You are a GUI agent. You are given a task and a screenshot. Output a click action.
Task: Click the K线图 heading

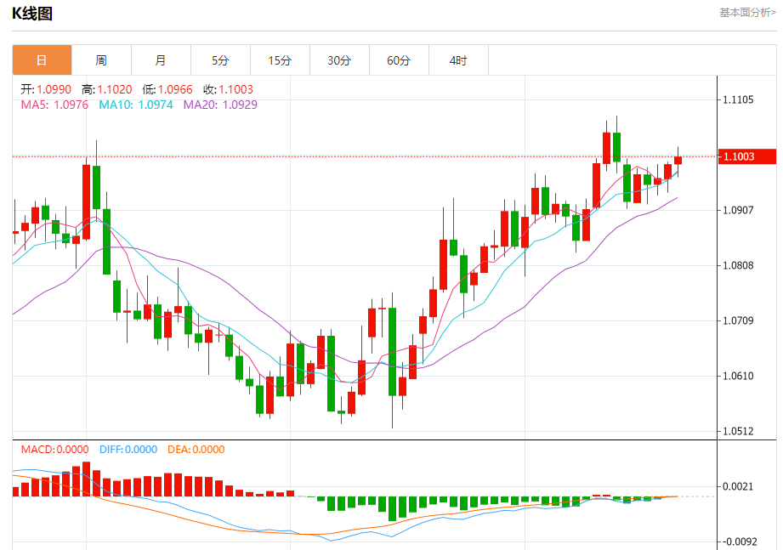click(x=32, y=14)
